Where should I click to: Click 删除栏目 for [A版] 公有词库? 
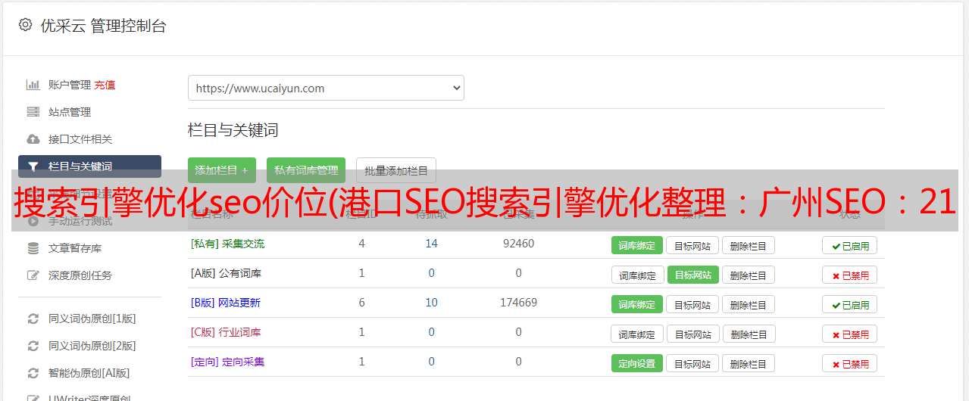pyautogui.click(x=748, y=275)
